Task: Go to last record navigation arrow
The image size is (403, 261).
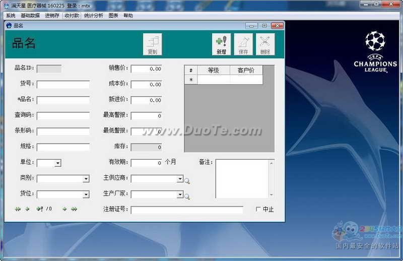Action: tap(74, 209)
